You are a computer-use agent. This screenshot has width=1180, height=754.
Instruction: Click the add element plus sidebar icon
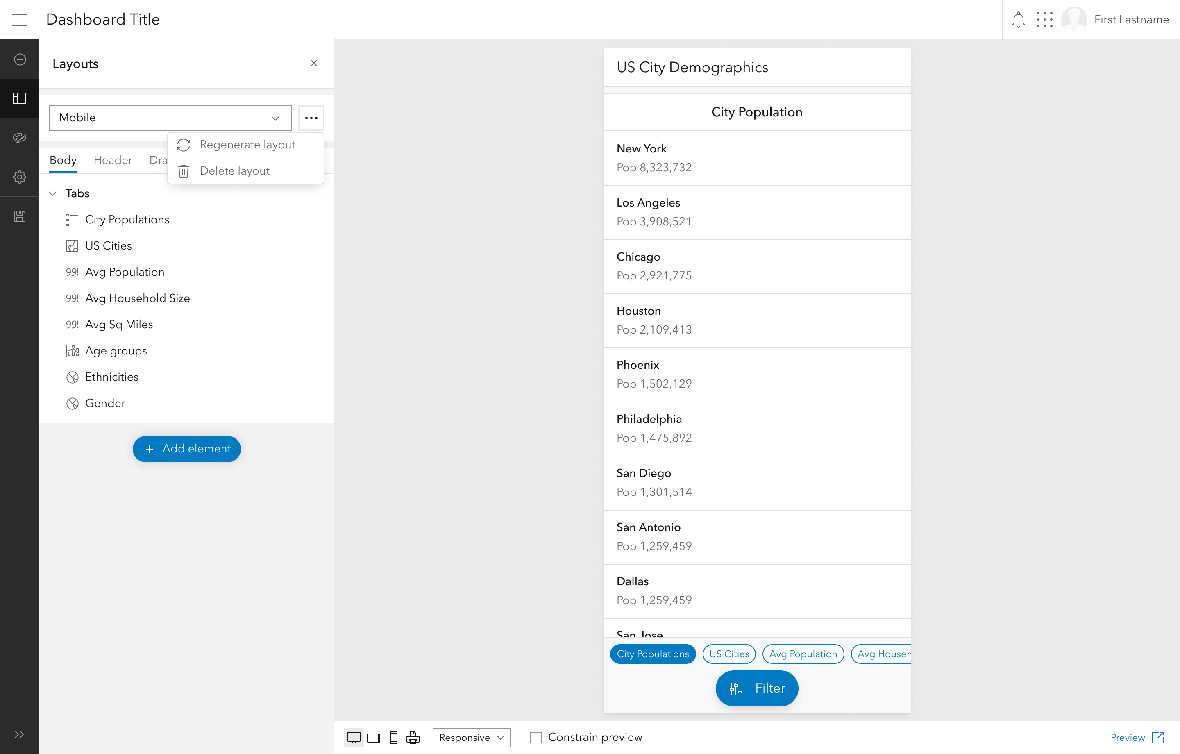20,59
